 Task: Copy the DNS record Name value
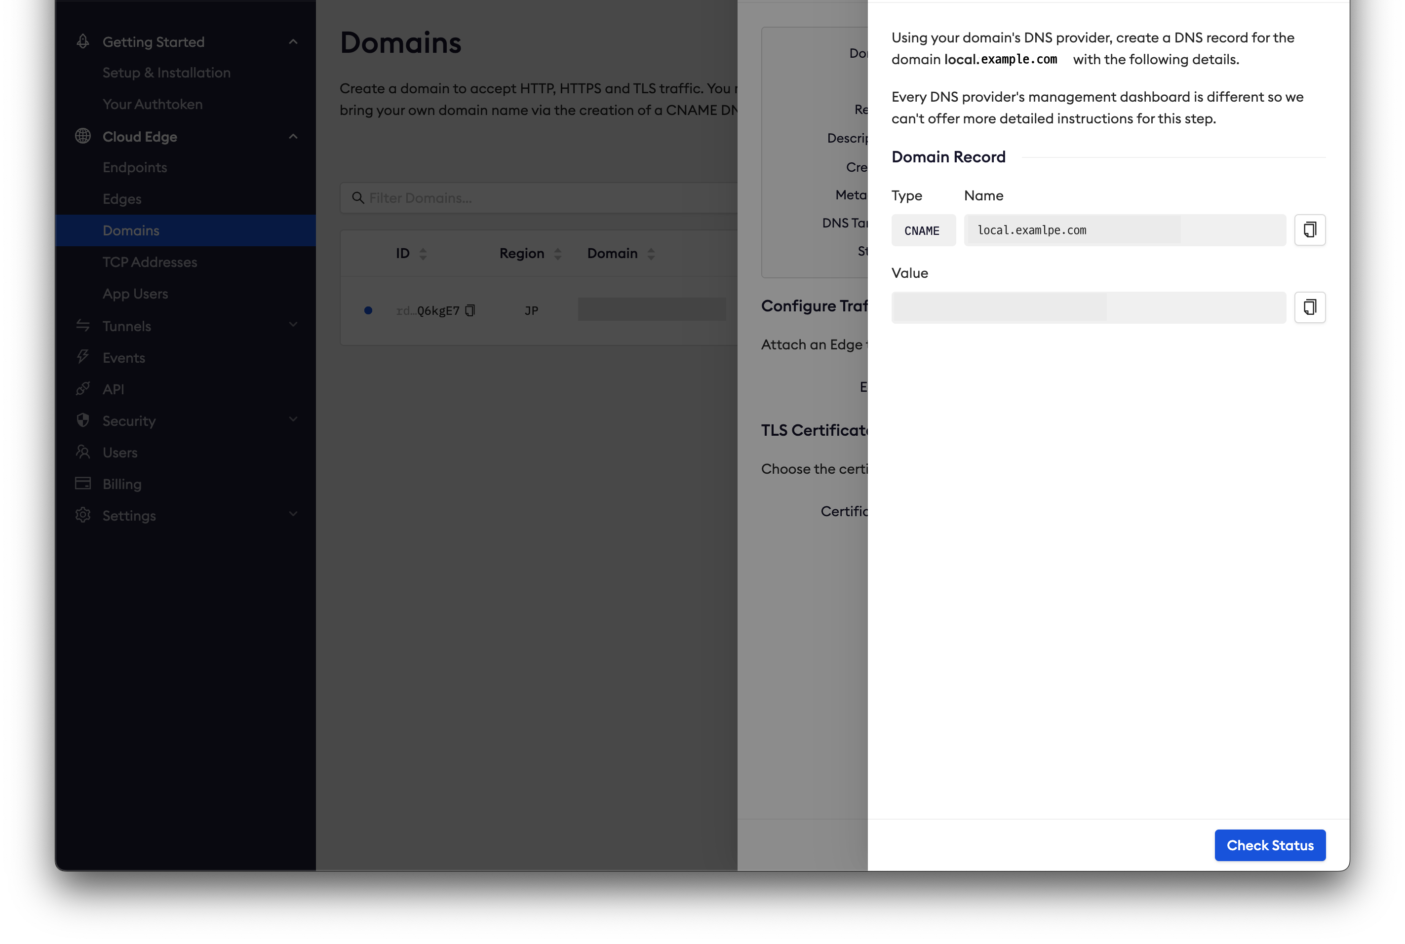[1309, 230]
